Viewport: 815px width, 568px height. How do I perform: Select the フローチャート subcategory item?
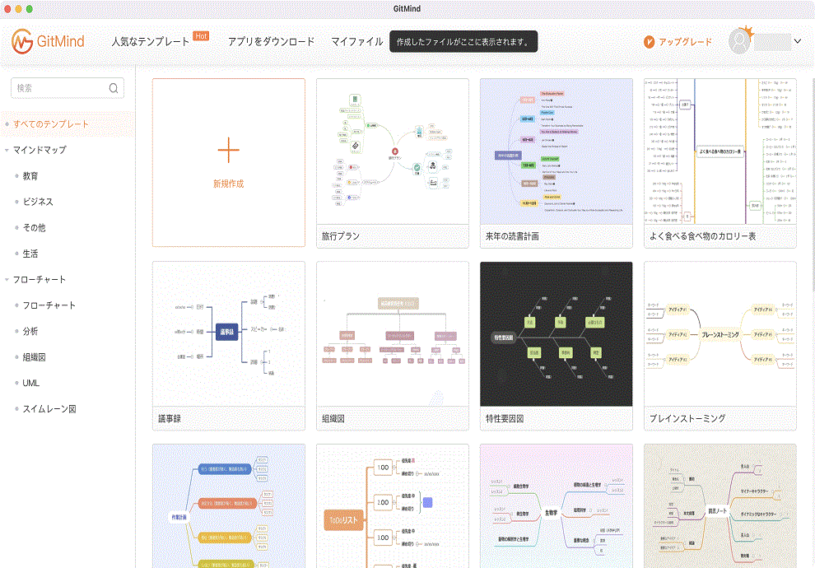coord(49,305)
